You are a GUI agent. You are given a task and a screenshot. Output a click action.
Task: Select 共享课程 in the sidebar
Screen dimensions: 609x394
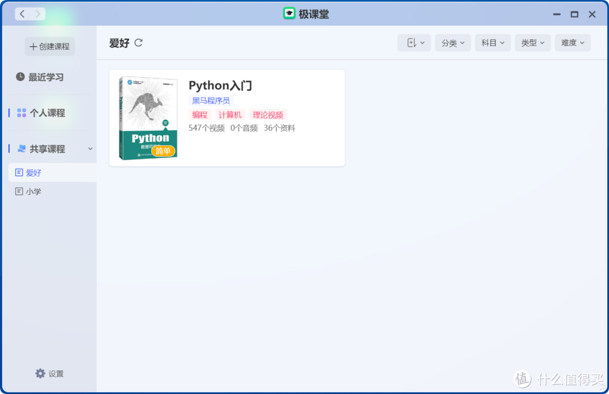(x=42, y=149)
